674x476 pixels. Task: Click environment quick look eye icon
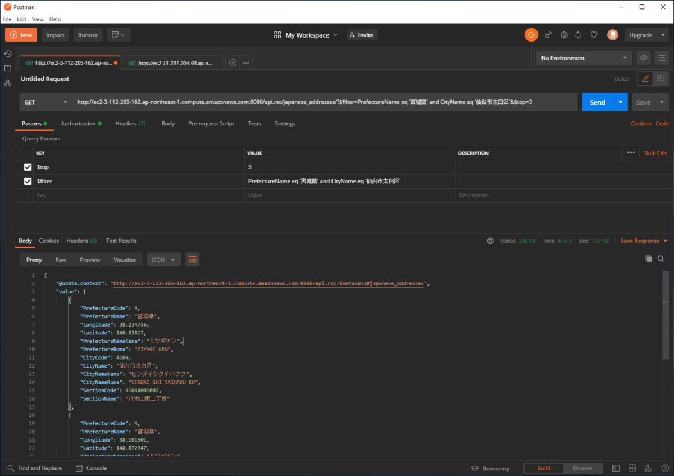pos(644,57)
